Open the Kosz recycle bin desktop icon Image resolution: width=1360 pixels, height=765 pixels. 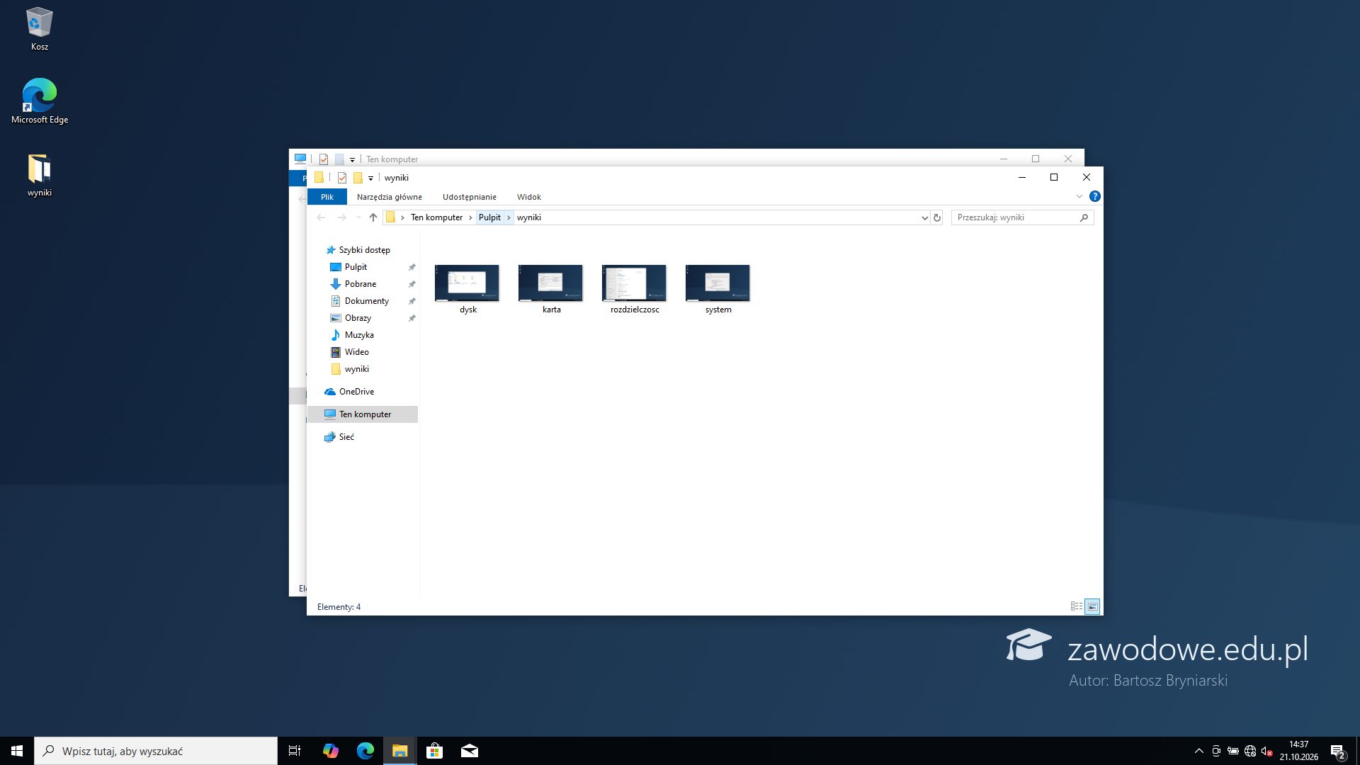click(x=40, y=29)
